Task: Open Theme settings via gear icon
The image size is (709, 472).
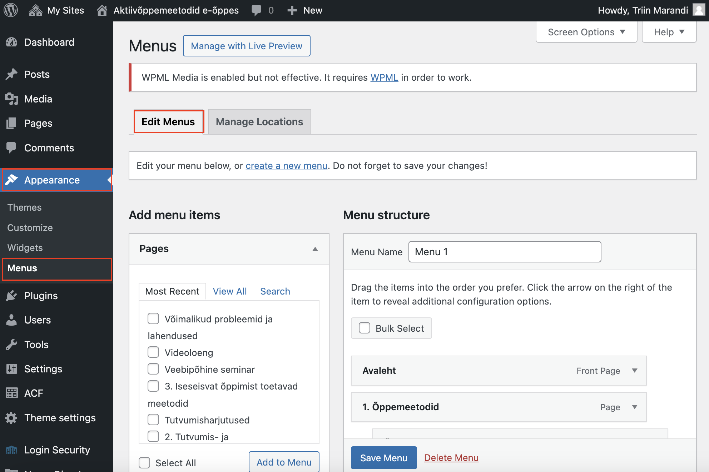Action: pos(12,418)
